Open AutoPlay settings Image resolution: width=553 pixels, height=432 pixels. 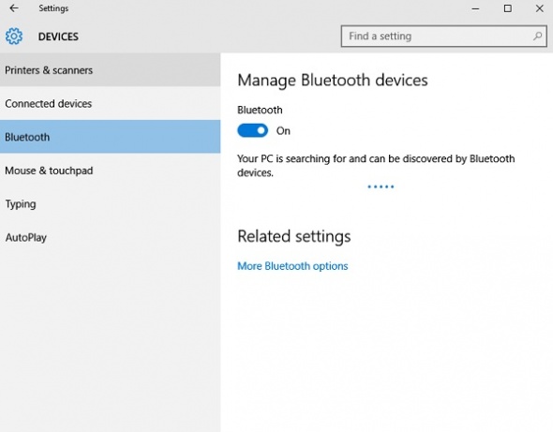coord(110,237)
